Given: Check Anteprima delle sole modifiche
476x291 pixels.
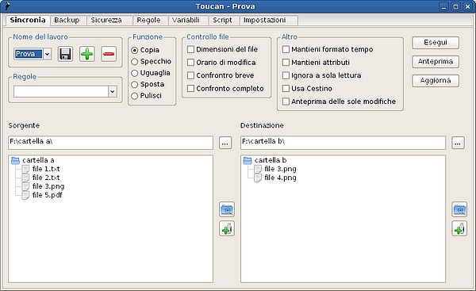Looking at the screenshot, I should coord(286,101).
